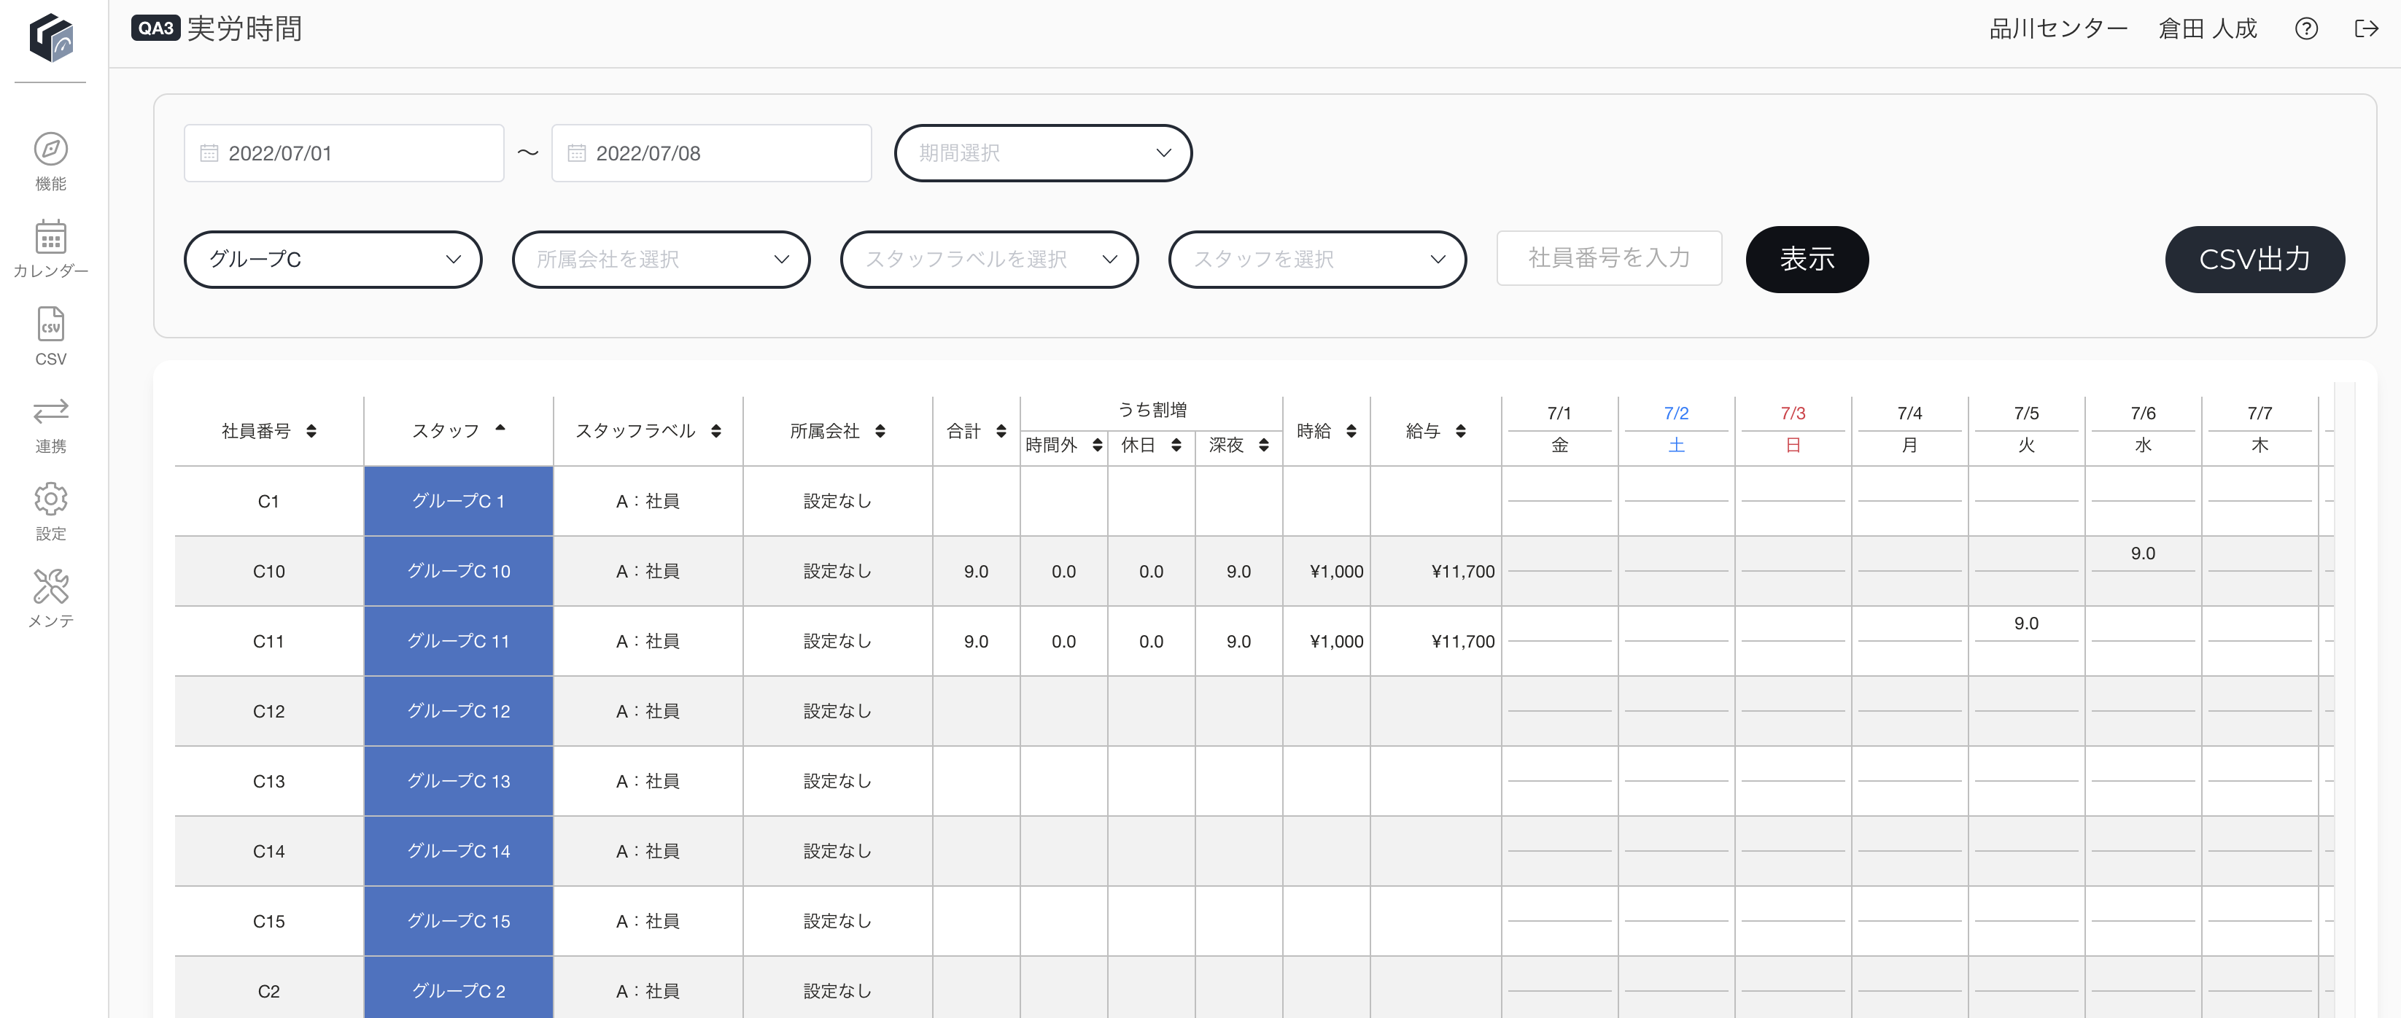
Task: Click A：社員 label in row C14
Action: (648, 850)
